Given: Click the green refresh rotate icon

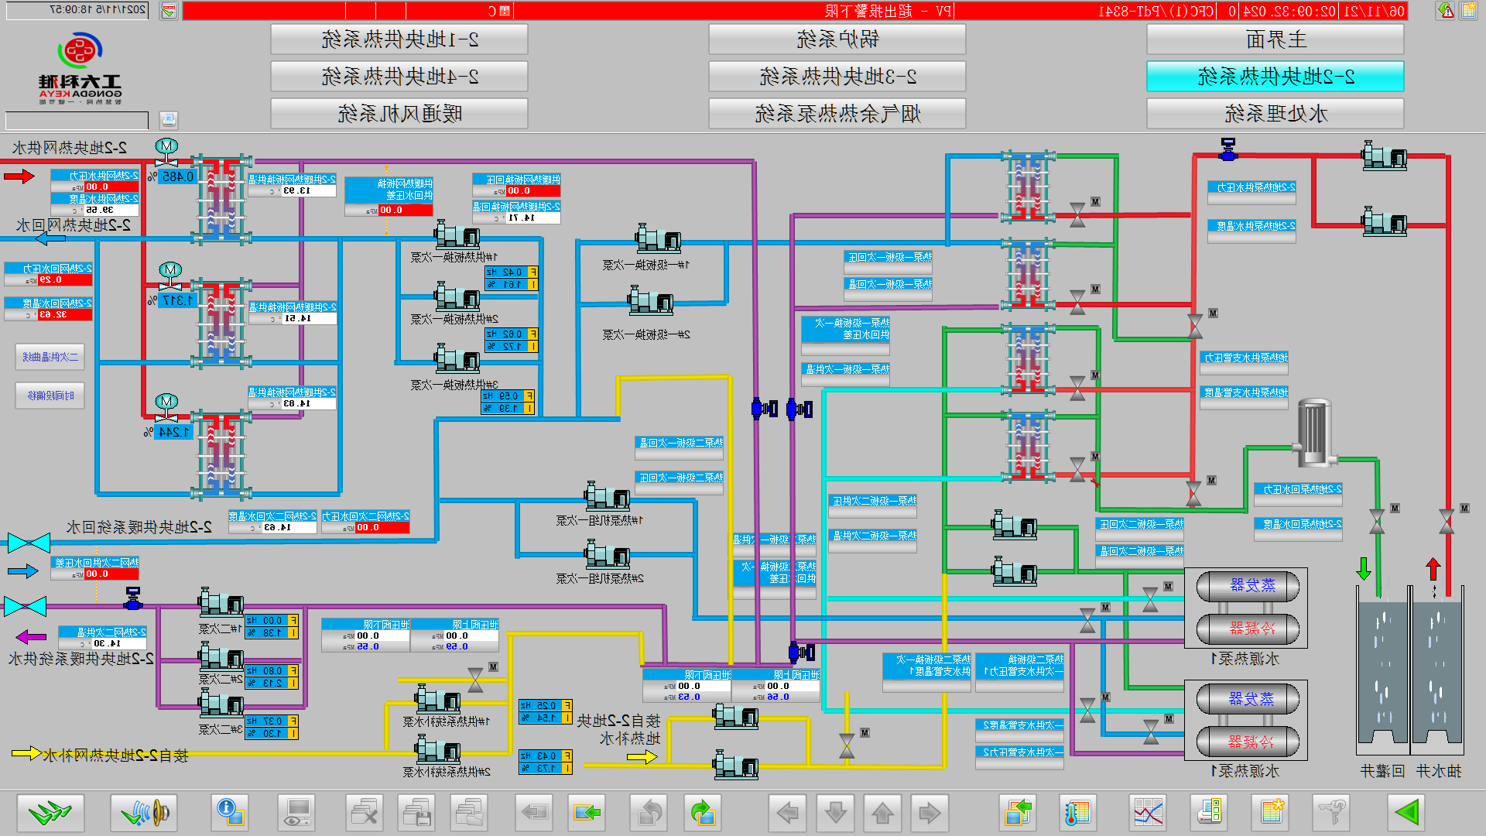Looking at the screenshot, I should pos(703,813).
